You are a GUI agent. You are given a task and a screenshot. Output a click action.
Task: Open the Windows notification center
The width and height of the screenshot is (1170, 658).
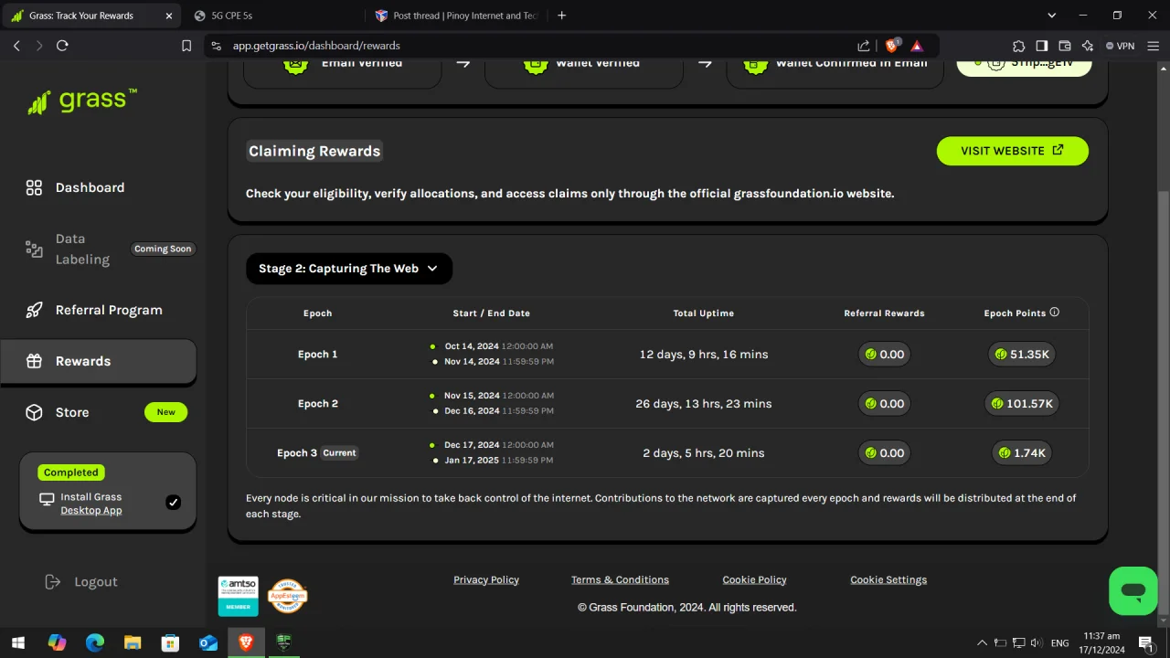coord(1145,642)
